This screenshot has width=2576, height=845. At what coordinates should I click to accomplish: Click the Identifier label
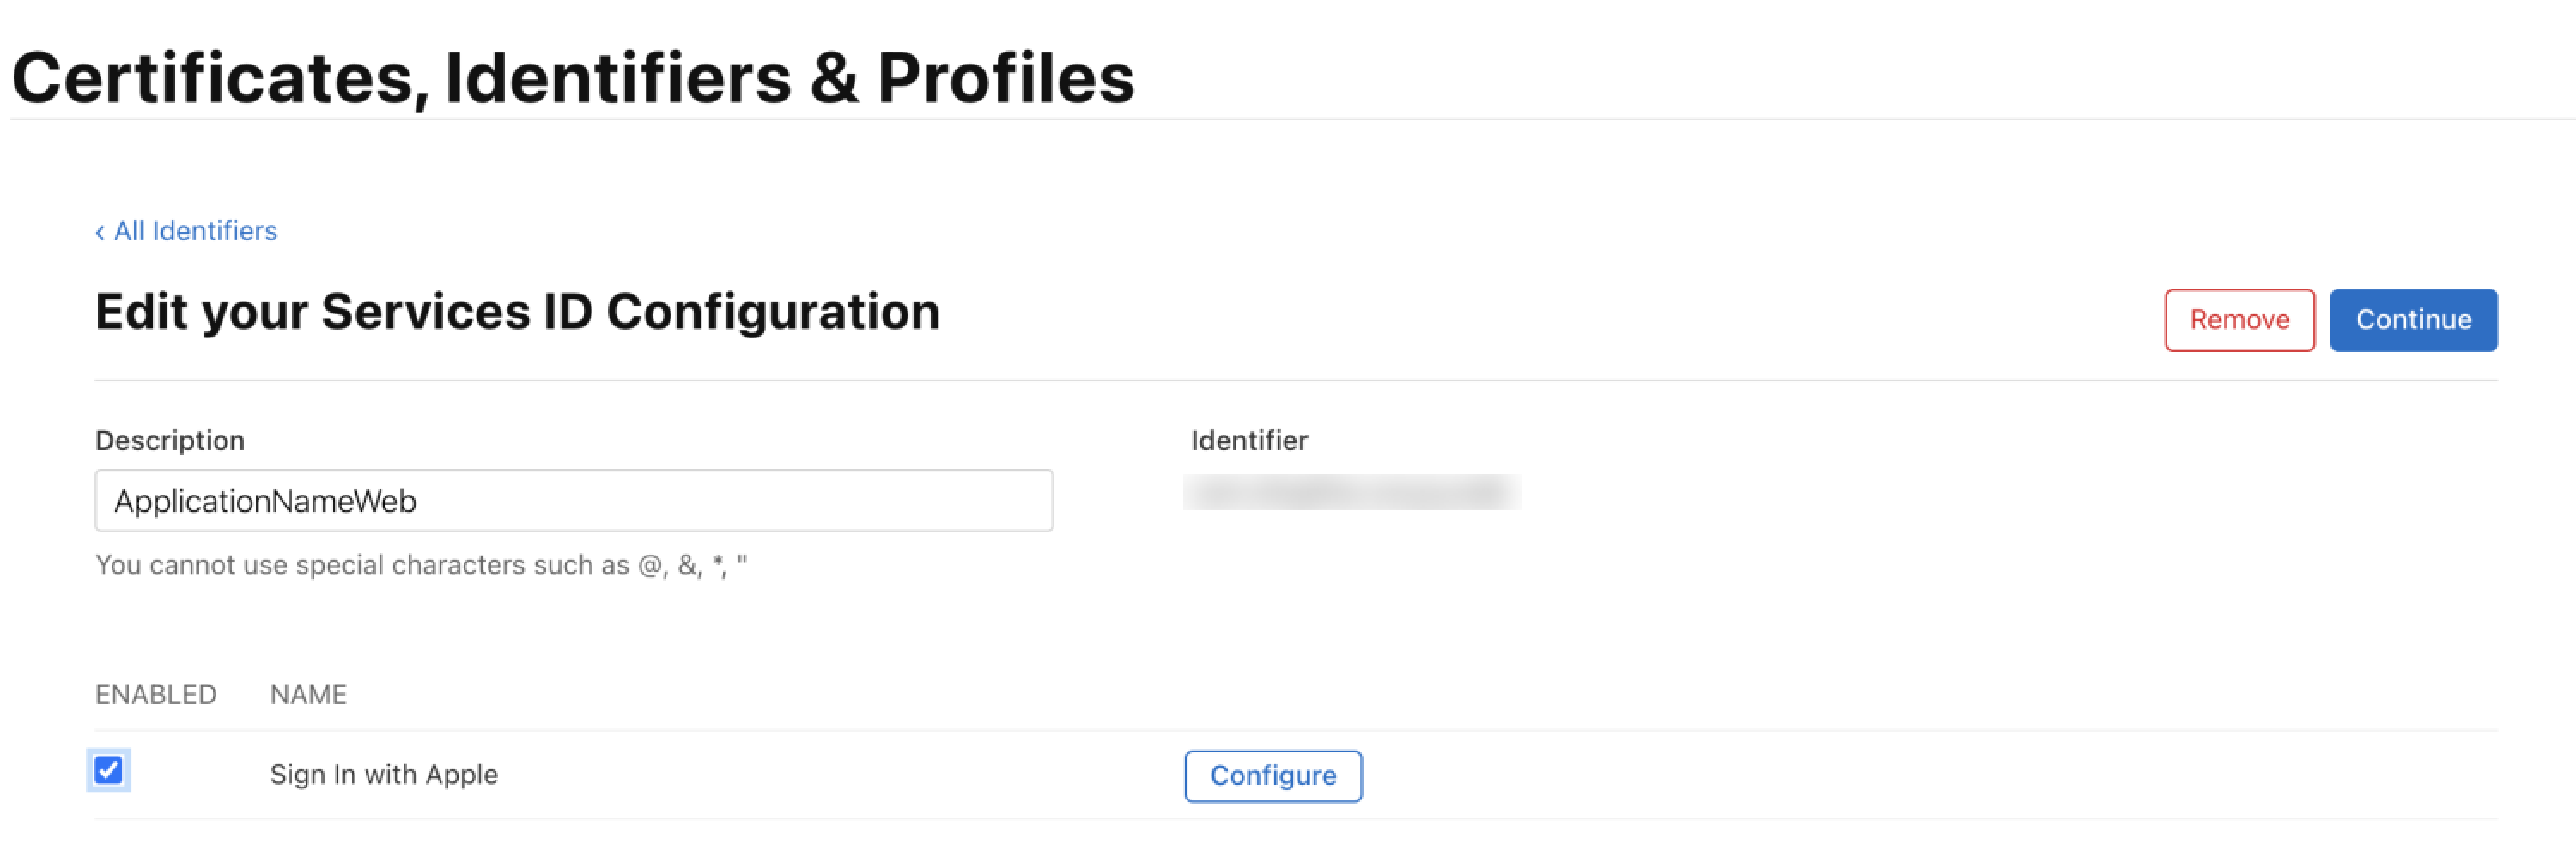pos(1249,441)
